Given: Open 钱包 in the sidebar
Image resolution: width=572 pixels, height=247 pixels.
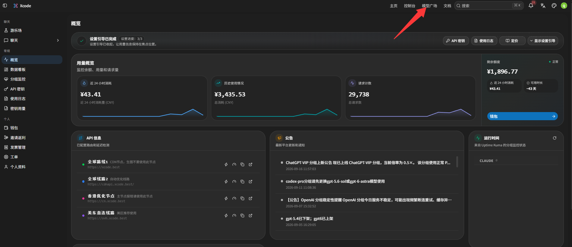Looking at the screenshot, I should point(32,128).
